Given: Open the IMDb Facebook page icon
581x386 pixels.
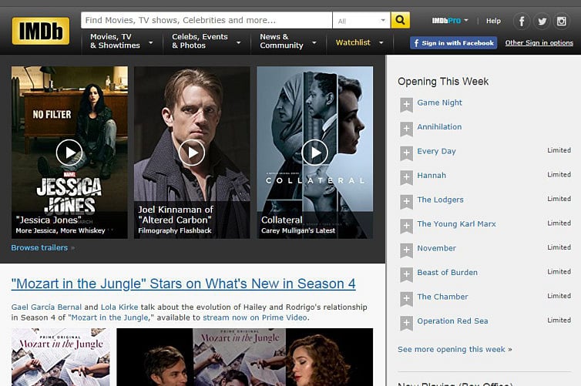Looking at the screenshot, I should point(522,22).
